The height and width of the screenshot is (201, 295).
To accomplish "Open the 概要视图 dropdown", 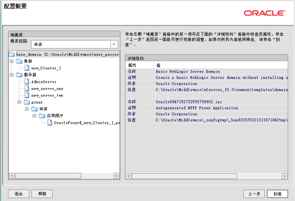I will (x=114, y=44).
